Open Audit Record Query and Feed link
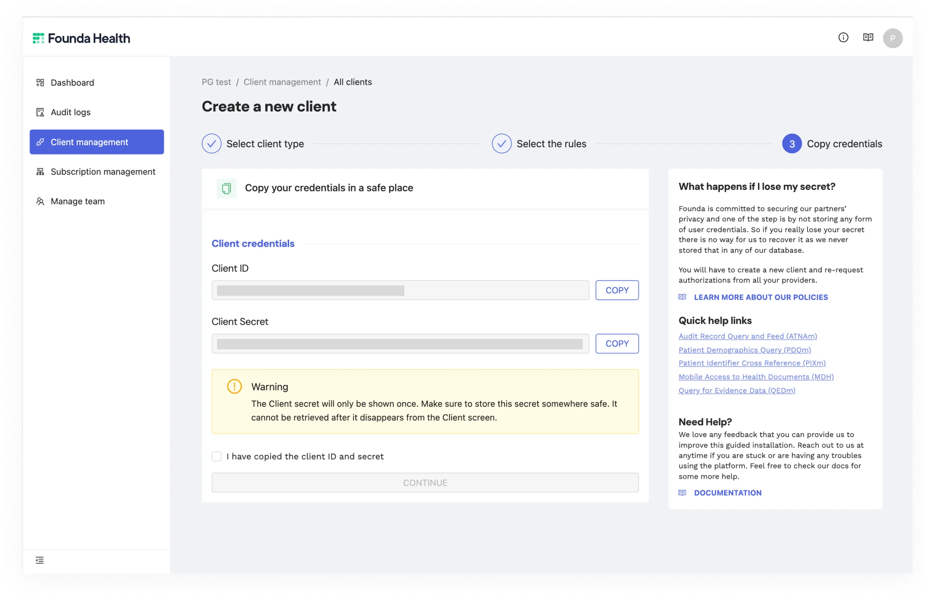This screenshot has height=602, width=935. pos(747,336)
